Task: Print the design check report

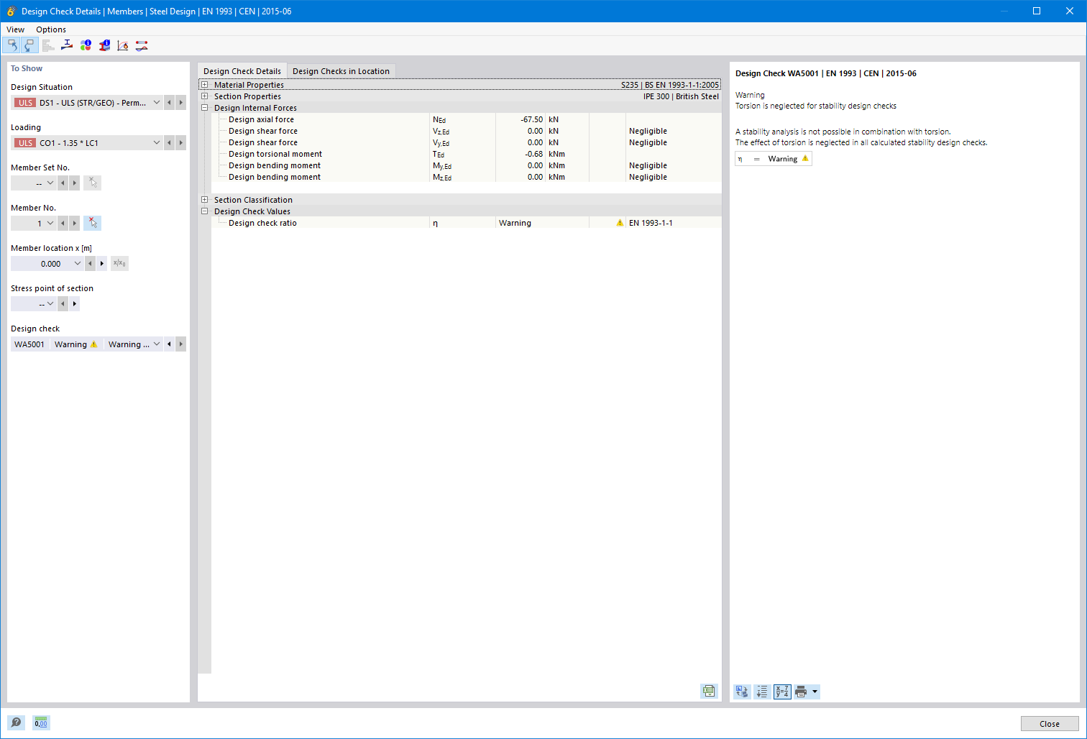Action: tap(799, 692)
